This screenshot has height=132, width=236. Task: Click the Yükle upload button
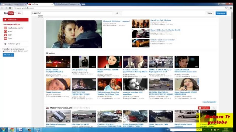[209, 13]
